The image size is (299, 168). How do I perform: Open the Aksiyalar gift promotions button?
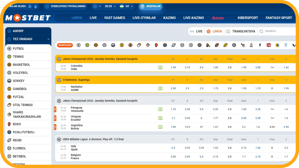[150, 6]
